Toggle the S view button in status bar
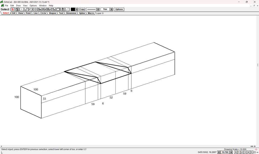 coord(236,152)
